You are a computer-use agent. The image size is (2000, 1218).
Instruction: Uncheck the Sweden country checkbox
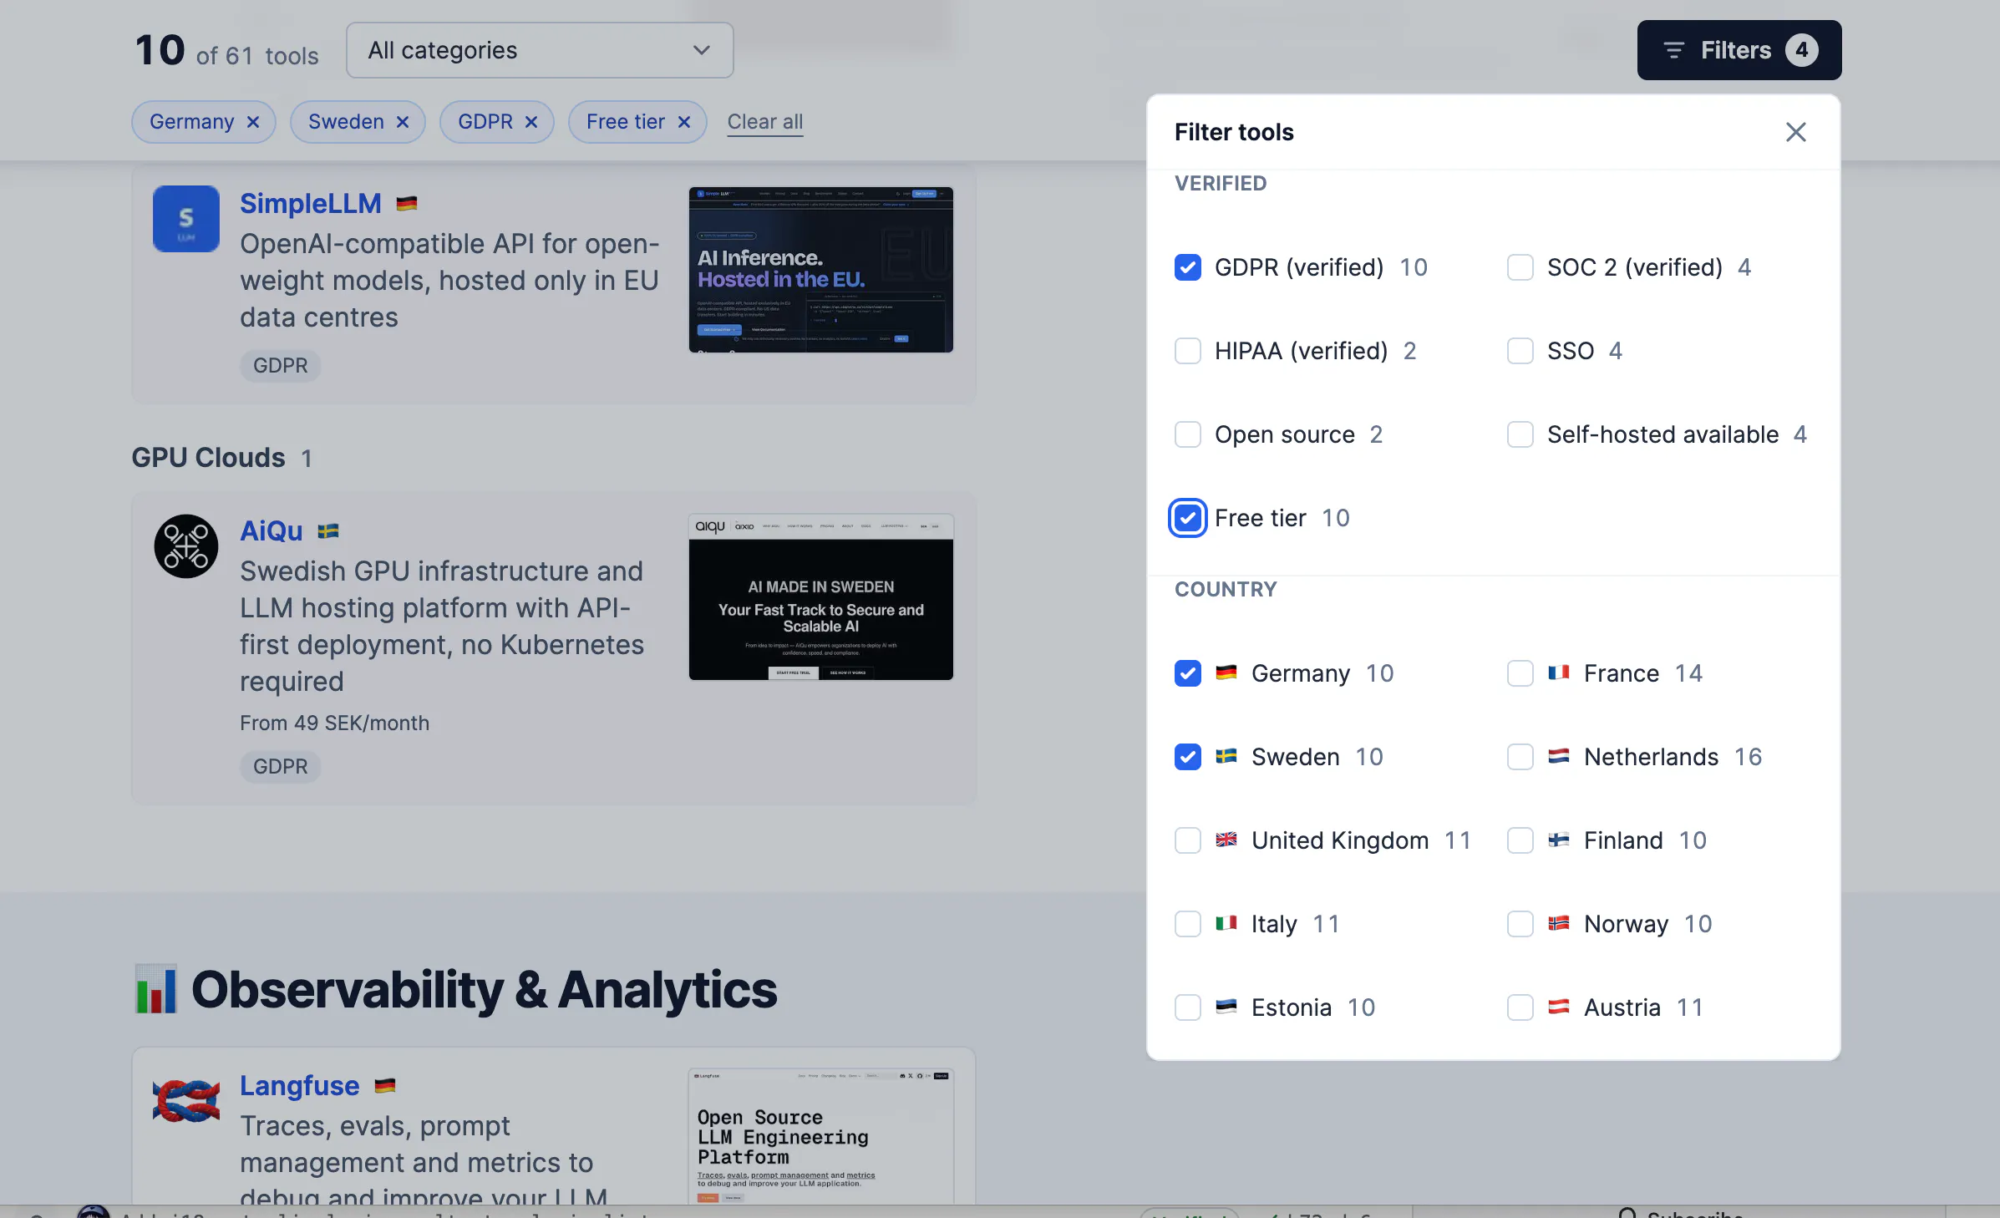click(x=1188, y=757)
